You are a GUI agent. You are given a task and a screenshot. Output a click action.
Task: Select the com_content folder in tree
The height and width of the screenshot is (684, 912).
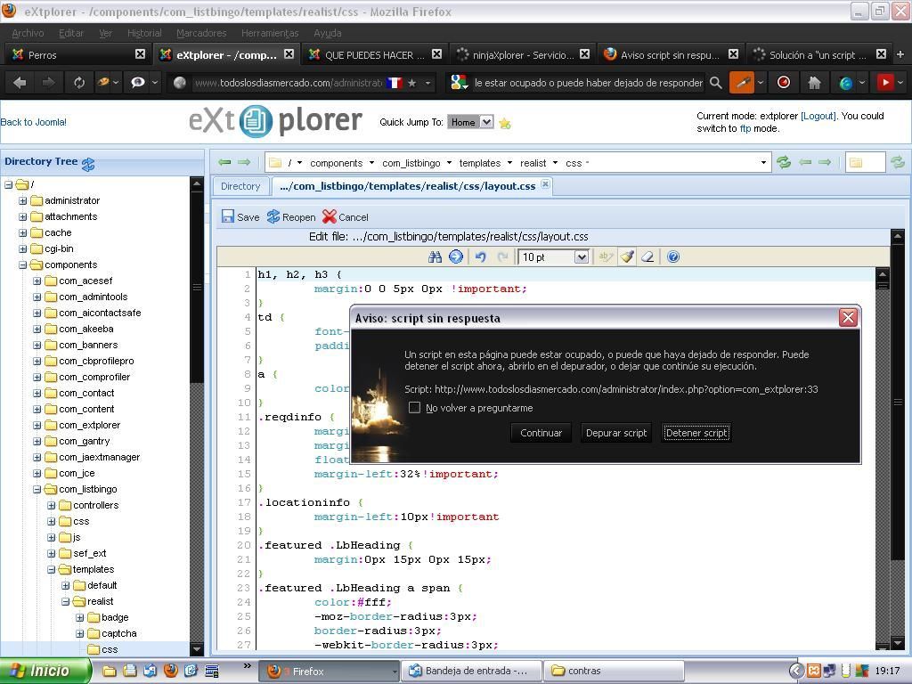pos(86,409)
